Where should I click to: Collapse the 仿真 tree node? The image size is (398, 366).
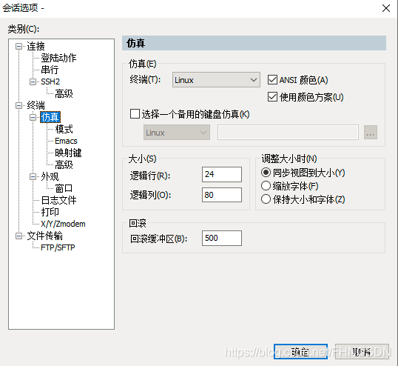pos(33,117)
